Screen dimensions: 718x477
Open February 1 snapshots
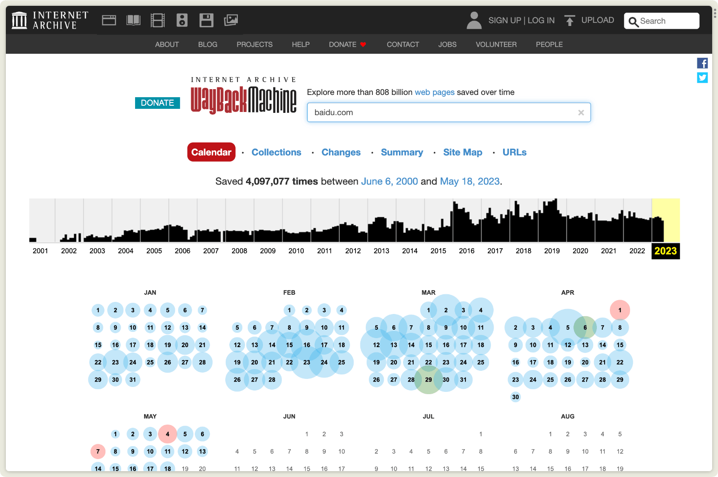pos(289,310)
